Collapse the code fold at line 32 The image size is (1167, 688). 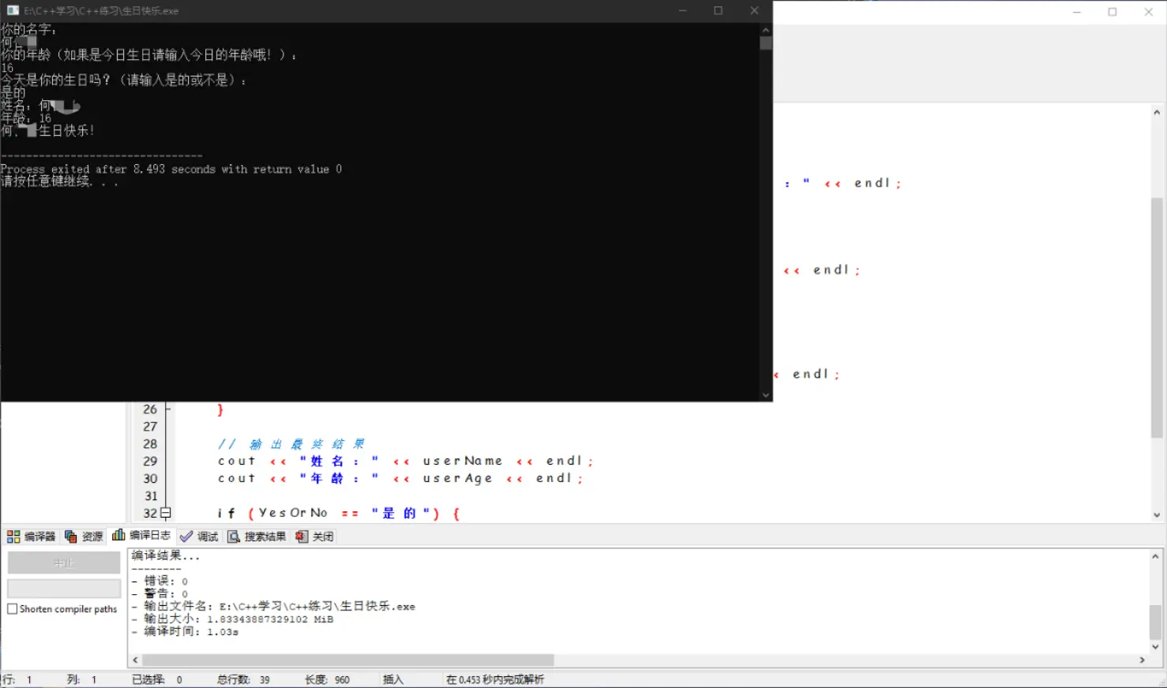[x=166, y=513]
